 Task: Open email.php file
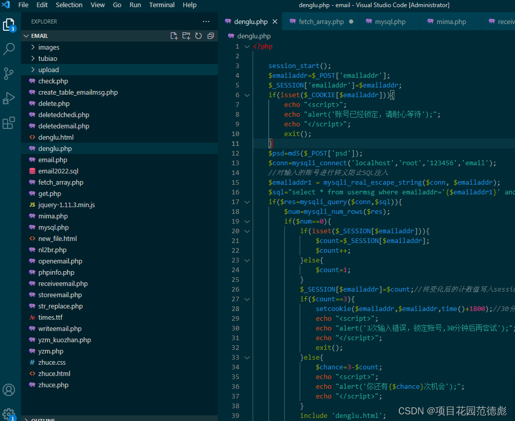tap(119, 160)
